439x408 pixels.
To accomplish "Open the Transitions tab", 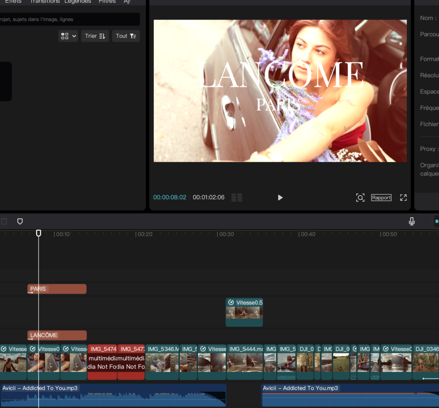I will point(45,2).
